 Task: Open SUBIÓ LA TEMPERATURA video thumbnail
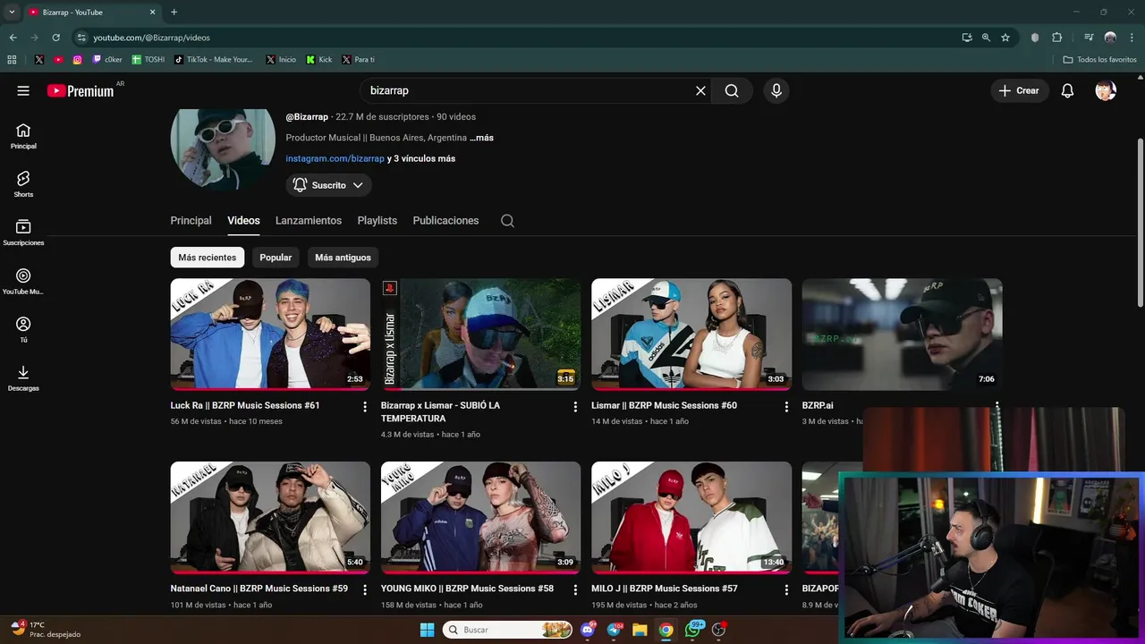480,335
